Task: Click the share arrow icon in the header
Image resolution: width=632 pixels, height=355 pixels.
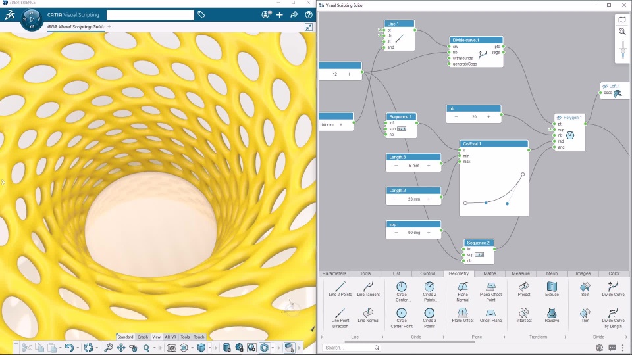Action: [294, 15]
